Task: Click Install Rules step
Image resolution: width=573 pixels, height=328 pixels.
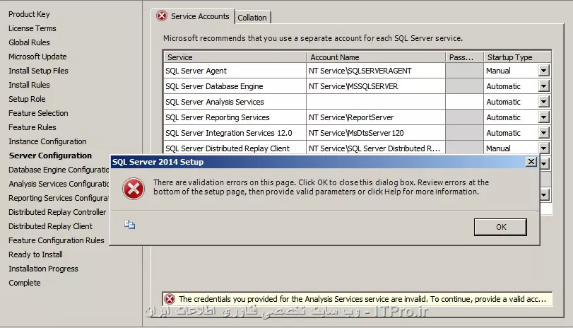Action: point(29,85)
